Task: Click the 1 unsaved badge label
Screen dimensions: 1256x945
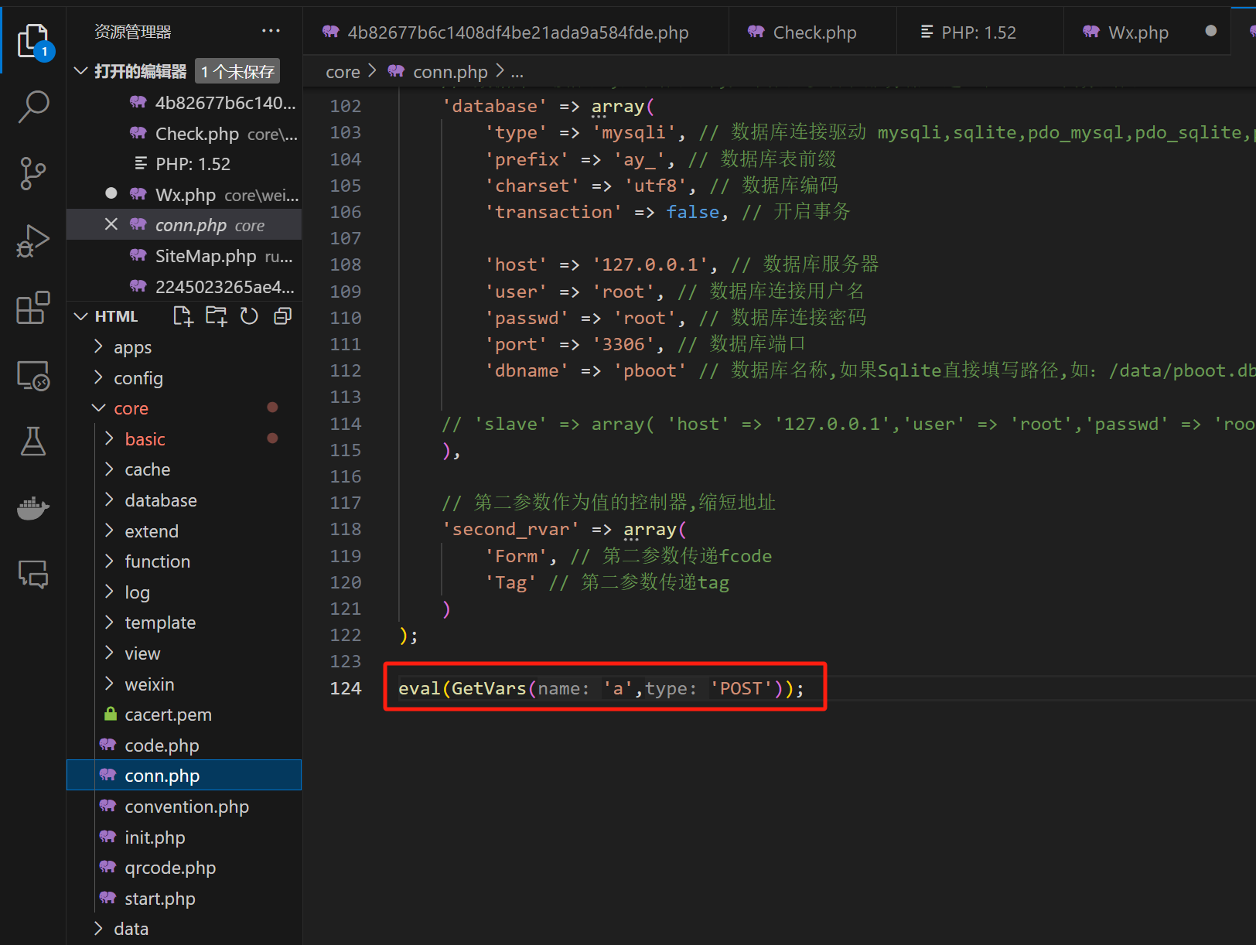Action: tap(237, 71)
